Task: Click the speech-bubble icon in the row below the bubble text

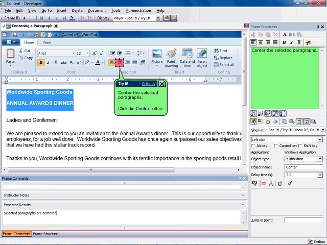Action: [275, 113]
